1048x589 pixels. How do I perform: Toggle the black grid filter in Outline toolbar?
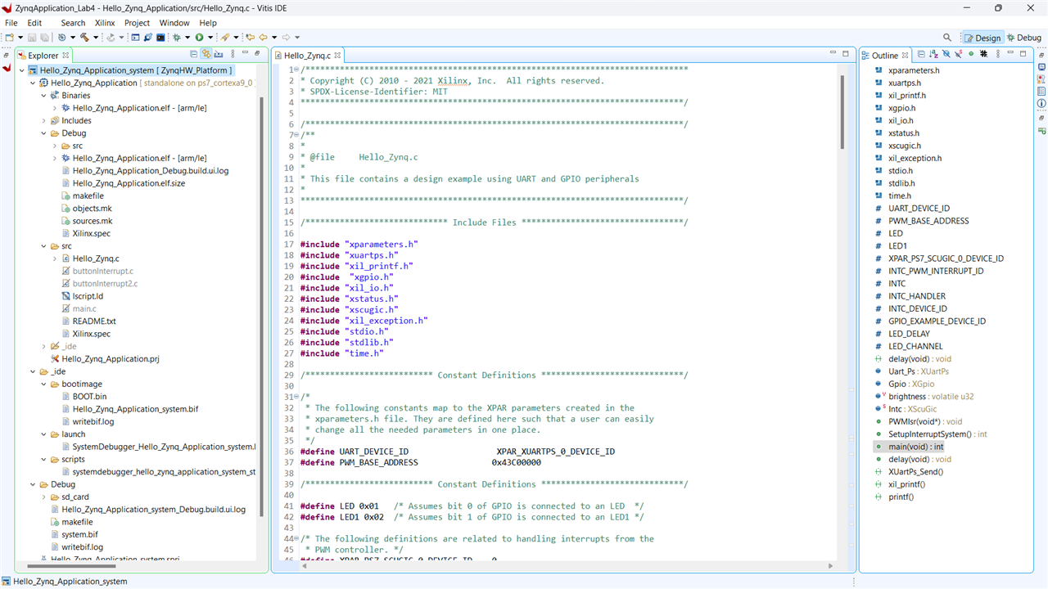pyautogui.click(x=983, y=54)
